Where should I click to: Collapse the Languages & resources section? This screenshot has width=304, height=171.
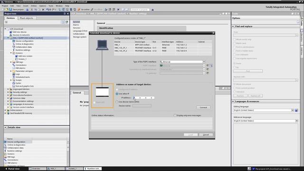coord(233,101)
